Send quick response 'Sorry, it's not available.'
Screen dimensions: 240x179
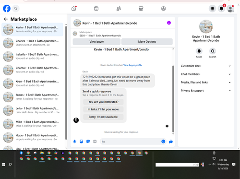click(103, 117)
